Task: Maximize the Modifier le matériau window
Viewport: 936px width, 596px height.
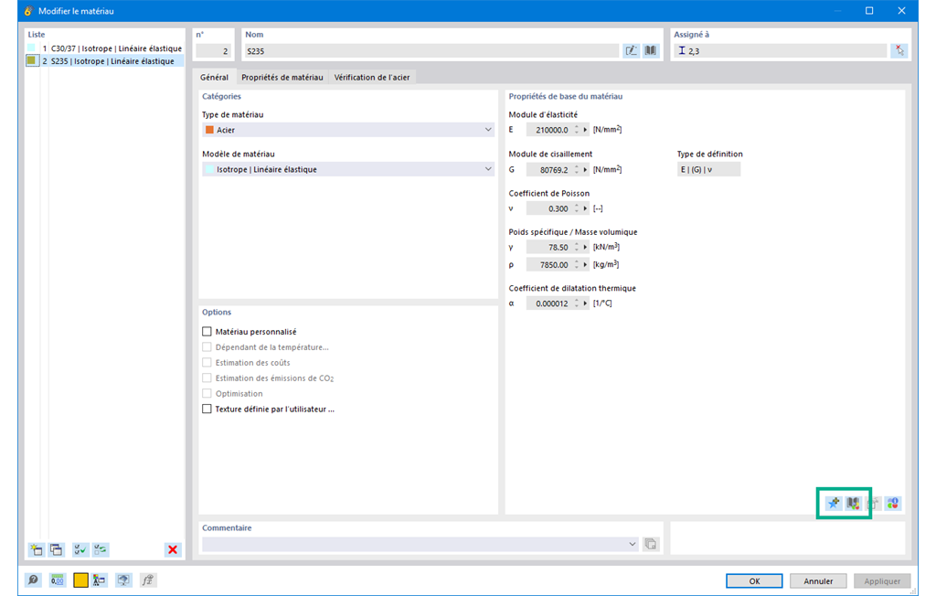Action: coord(869,11)
